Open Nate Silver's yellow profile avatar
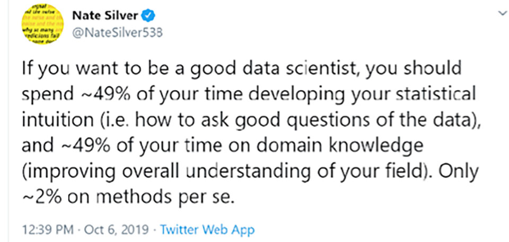Screen dimensions: 509x242 coord(42,24)
